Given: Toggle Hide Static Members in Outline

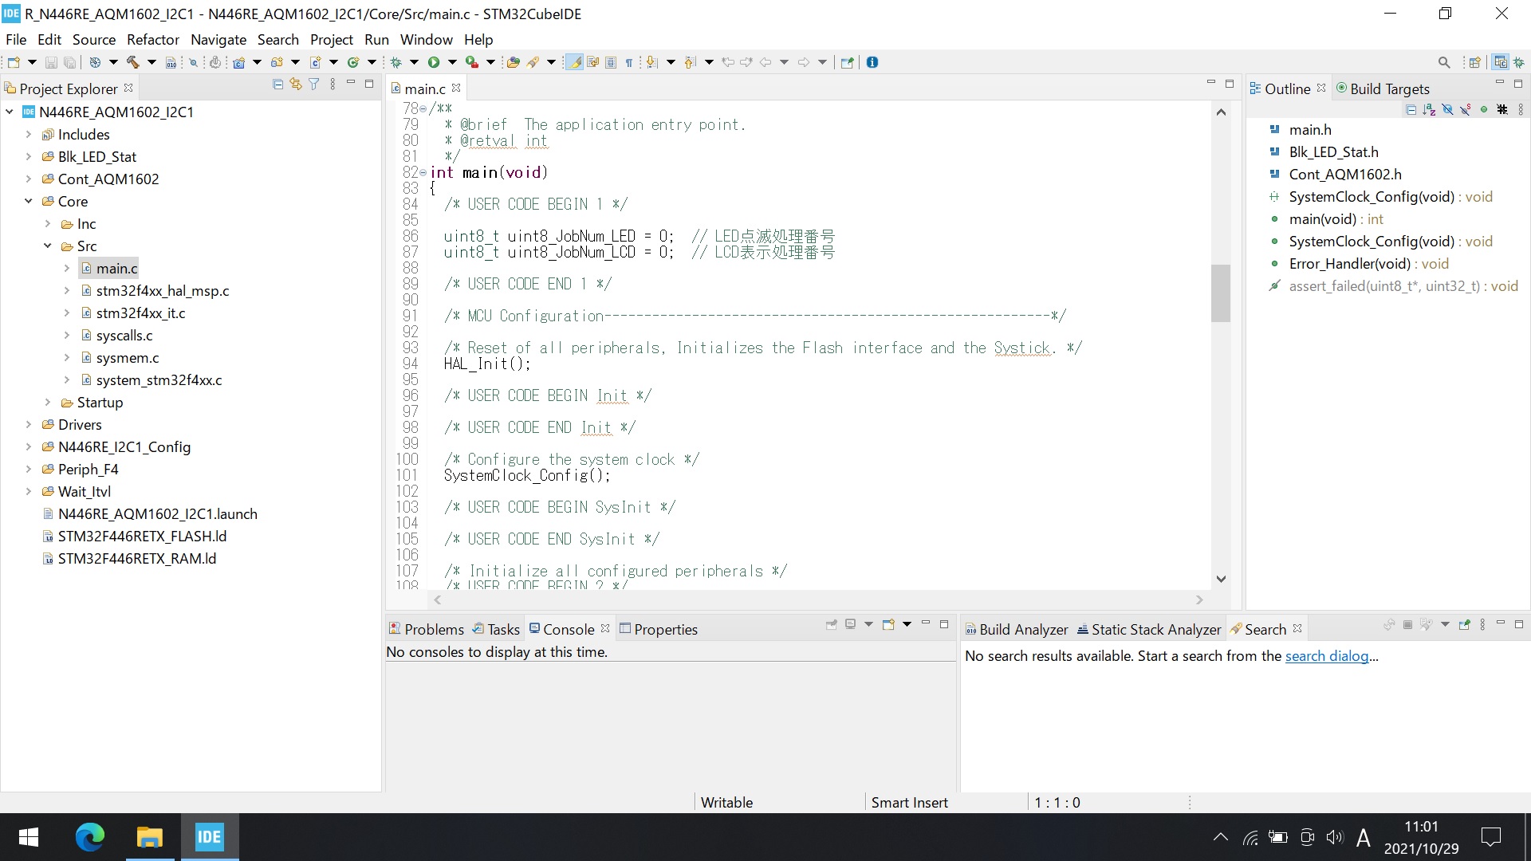Looking at the screenshot, I should [1466, 110].
